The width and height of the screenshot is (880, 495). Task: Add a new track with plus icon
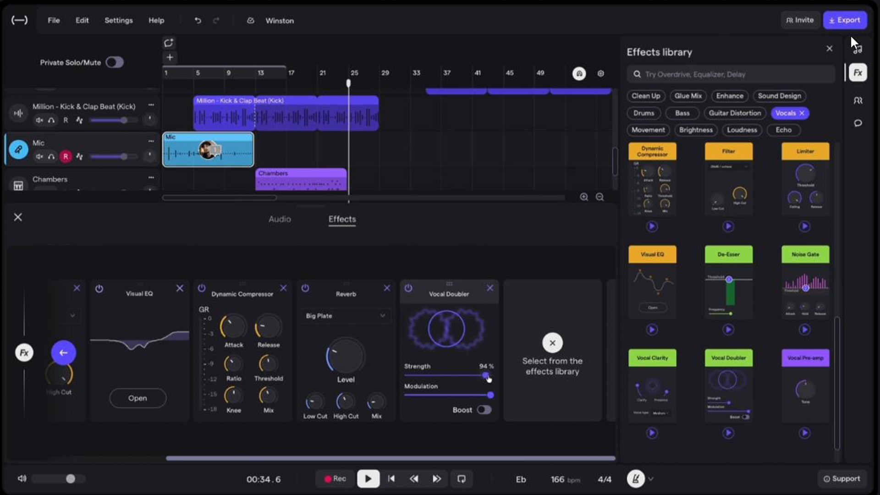(x=170, y=57)
